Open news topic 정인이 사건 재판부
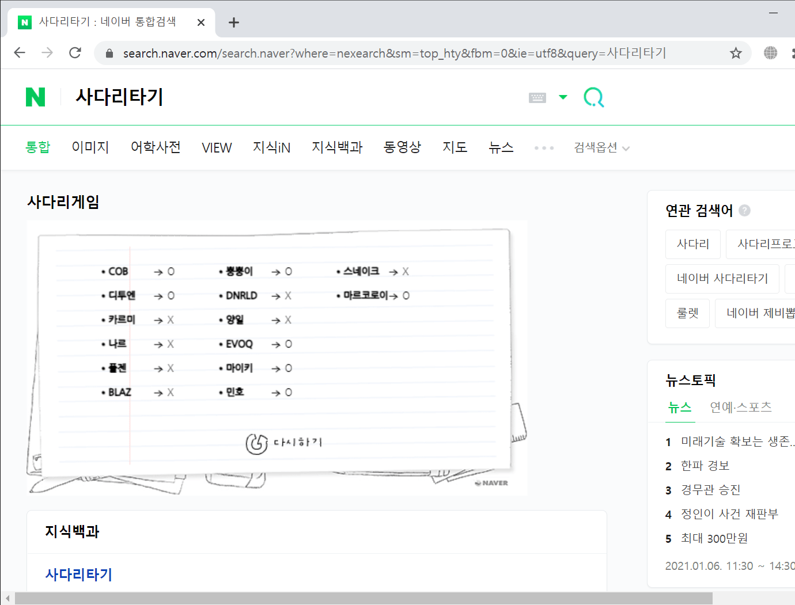This screenshot has width=795, height=605. point(729,514)
